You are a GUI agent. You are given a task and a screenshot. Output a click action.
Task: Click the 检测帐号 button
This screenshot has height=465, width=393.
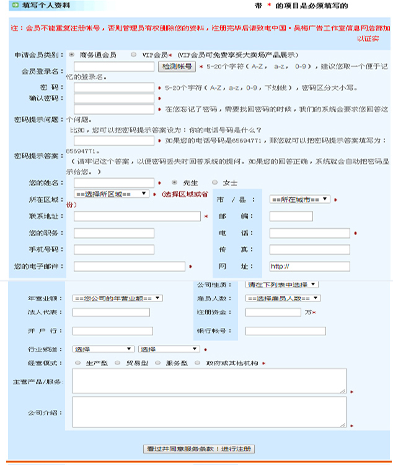[x=177, y=66]
